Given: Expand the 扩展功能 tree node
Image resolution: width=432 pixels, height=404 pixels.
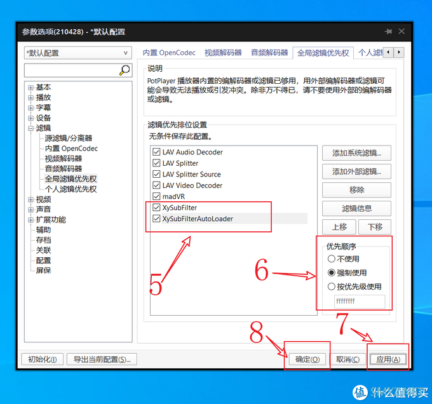Looking at the screenshot, I should 30,220.
